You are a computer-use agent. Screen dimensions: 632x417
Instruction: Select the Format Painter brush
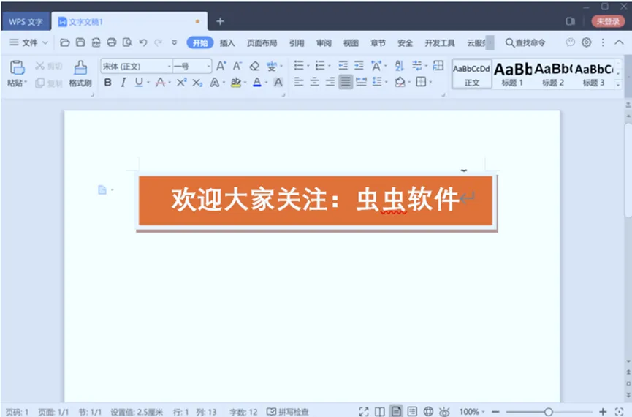click(x=80, y=68)
